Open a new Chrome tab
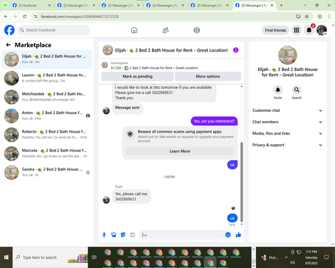The width and height of the screenshot is (335, 268). pos(281,5)
